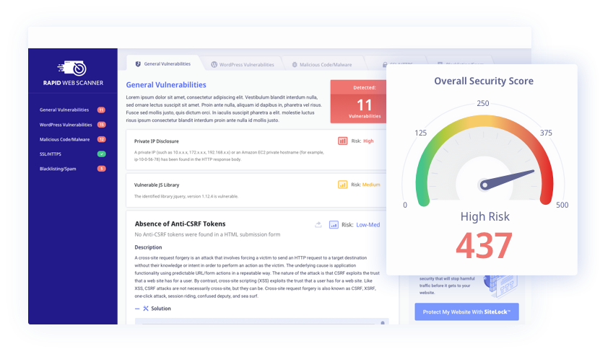This screenshot has width=600, height=354.
Task: Click the red High risk bar chart icon
Action: click(x=343, y=141)
